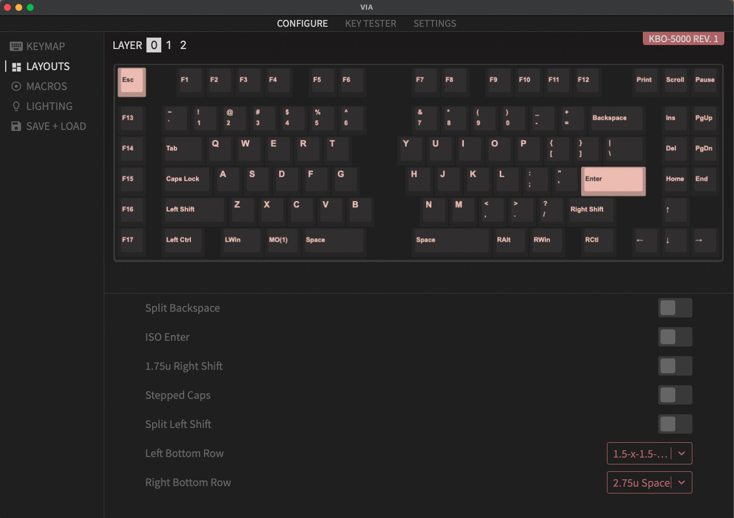Select the Backspace key
Viewport: 734px width, 518px height.
point(617,120)
